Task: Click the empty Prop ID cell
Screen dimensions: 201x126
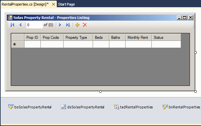Action: pyautogui.click(x=32, y=44)
